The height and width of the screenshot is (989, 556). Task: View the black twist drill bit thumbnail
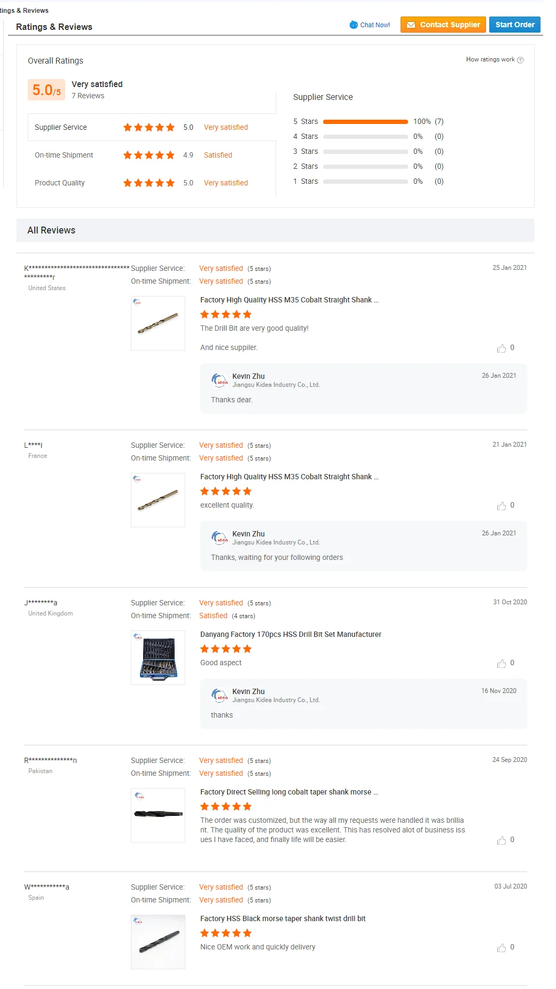pyautogui.click(x=158, y=942)
